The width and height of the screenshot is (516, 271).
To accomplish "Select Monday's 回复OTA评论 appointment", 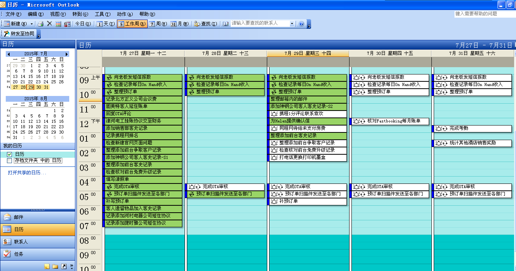I will pos(143,114).
